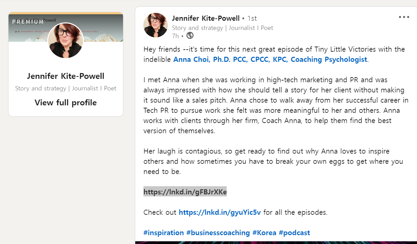Image resolution: width=417 pixels, height=244 pixels.
Task: Open the highlighted lnkd.in/gFBJrXKe link
Action: coord(185,192)
